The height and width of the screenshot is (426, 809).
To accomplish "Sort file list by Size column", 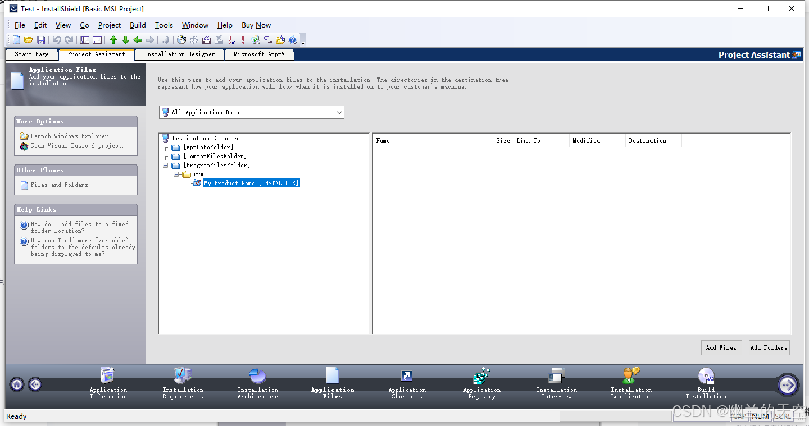I will coord(485,140).
